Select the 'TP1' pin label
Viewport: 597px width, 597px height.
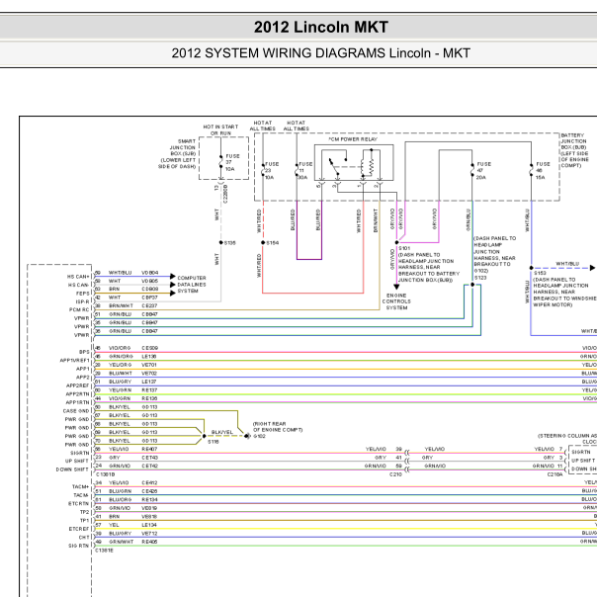(85, 521)
